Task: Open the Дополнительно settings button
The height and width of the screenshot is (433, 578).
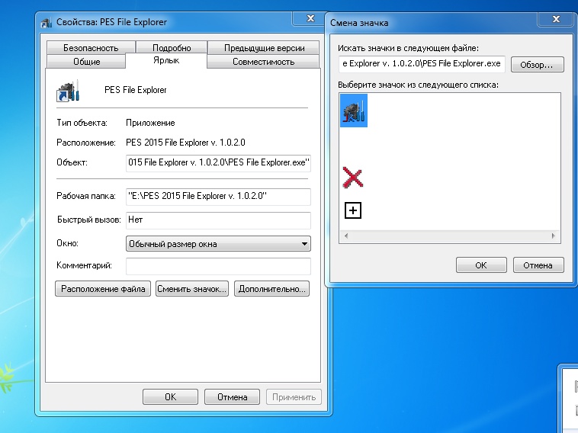Action: coord(271,289)
